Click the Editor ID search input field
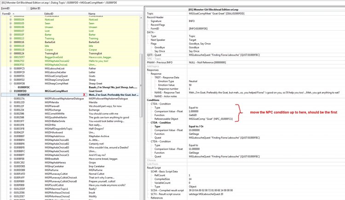 (92, 8)
